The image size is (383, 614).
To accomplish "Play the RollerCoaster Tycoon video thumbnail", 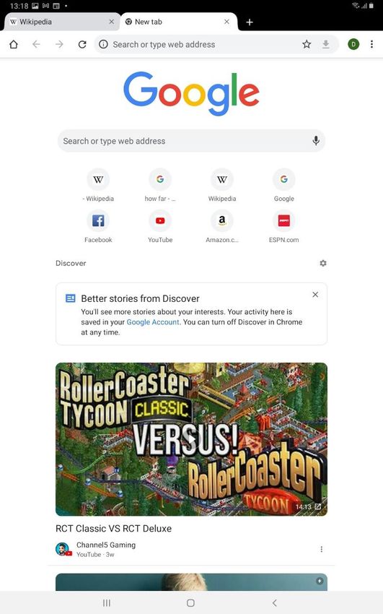I will (x=192, y=439).
